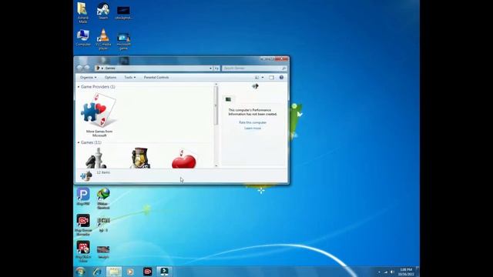
Task: Click the taskbar clock and date
Action: coord(406,272)
